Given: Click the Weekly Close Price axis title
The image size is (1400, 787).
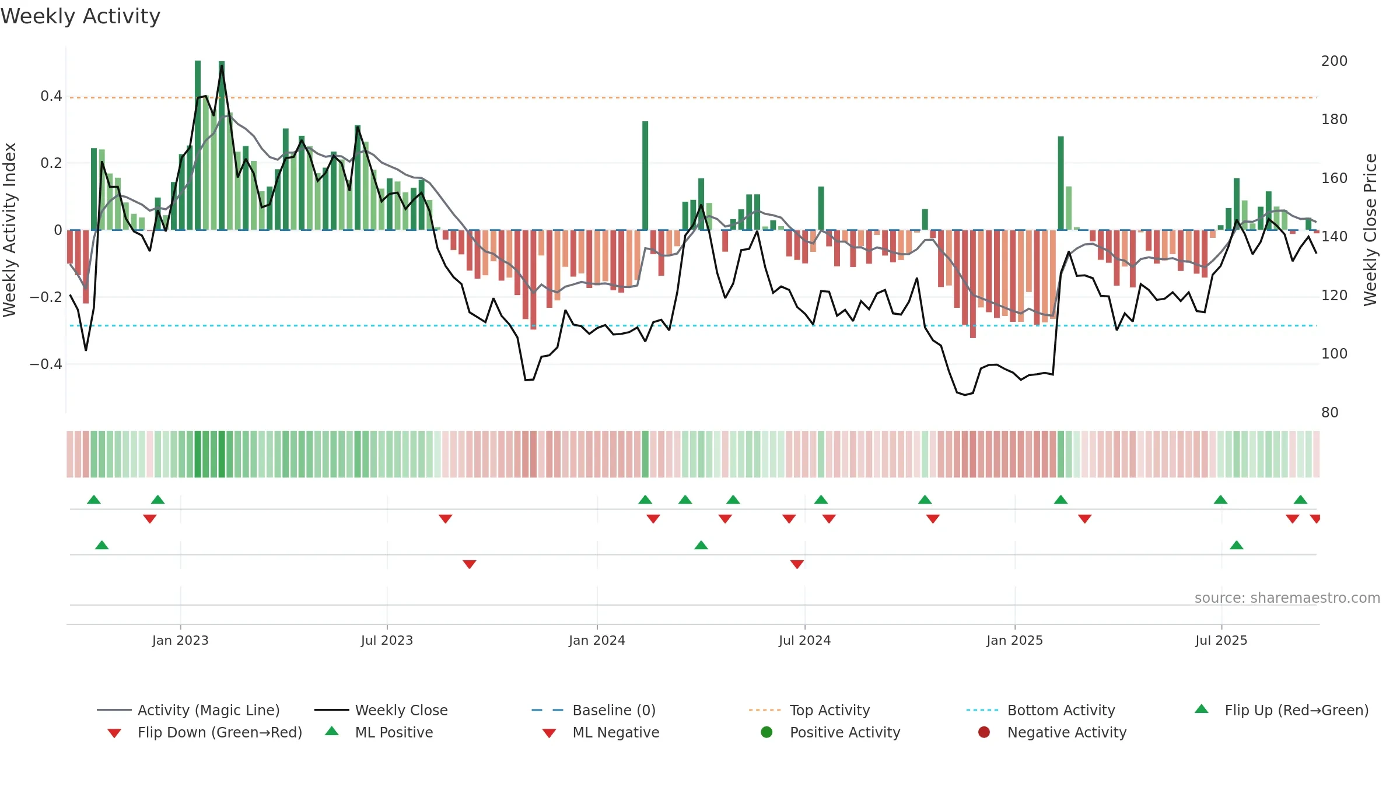Looking at the screenshot, I should (x=1370, y=230).
